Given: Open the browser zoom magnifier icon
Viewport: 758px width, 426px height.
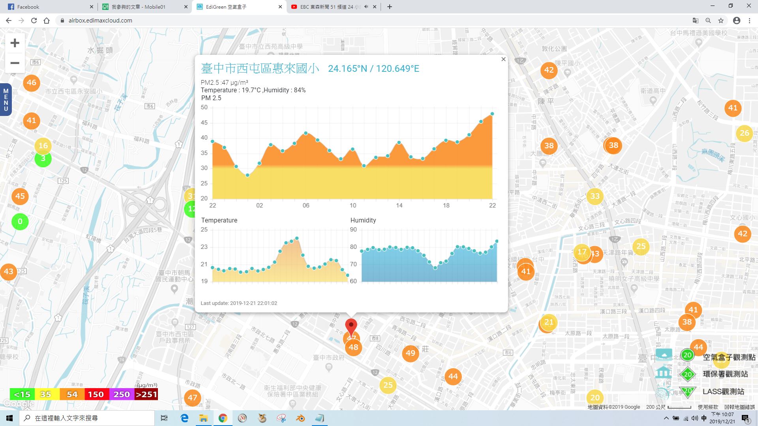Looking at the screenshot, I should (708, 21).
